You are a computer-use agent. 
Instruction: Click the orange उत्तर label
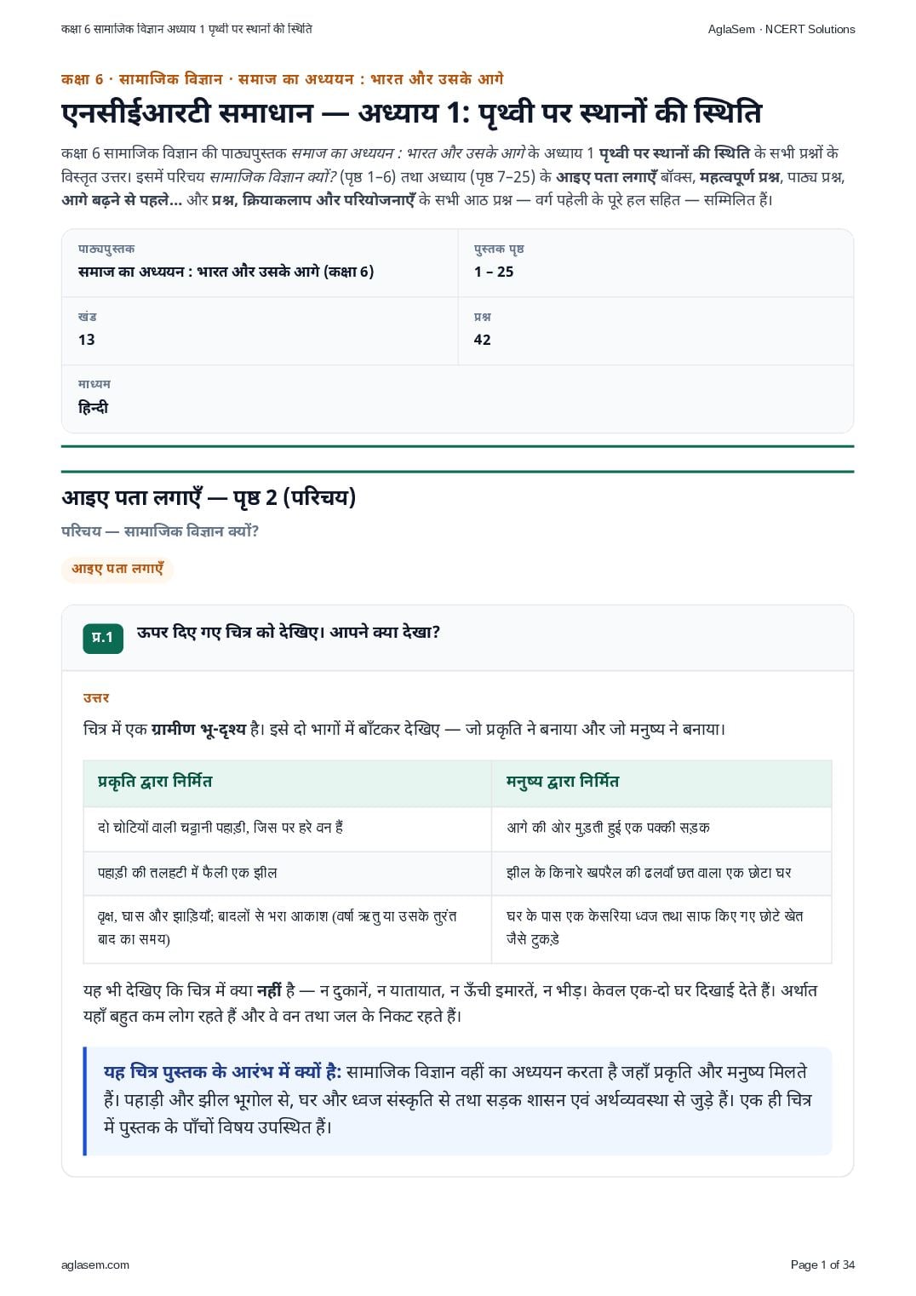96,698
